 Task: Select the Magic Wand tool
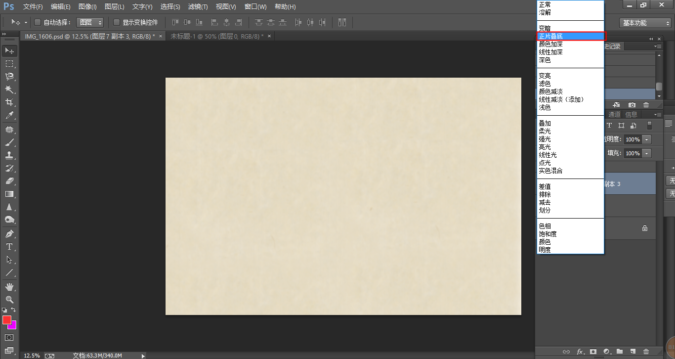(9, 90)
